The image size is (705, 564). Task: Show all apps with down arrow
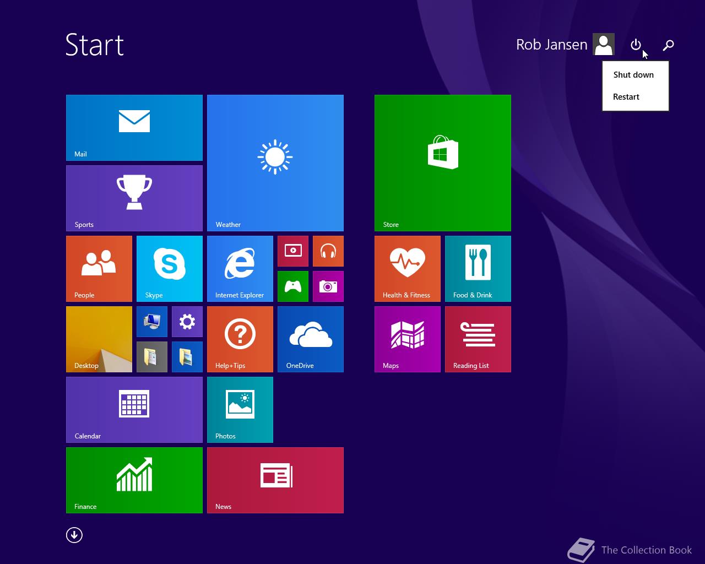tap(74, 535)
